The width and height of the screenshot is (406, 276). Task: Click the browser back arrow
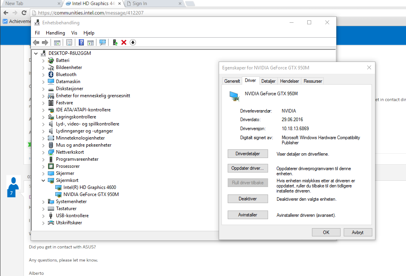[6, 13]
